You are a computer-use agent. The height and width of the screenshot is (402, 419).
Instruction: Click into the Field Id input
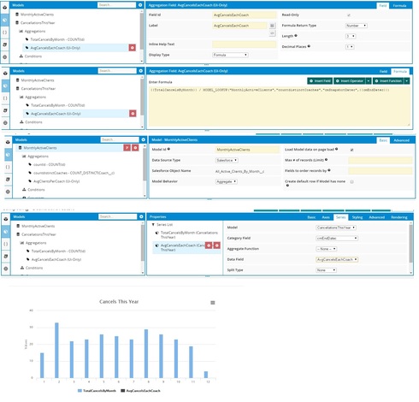(245, 15)
